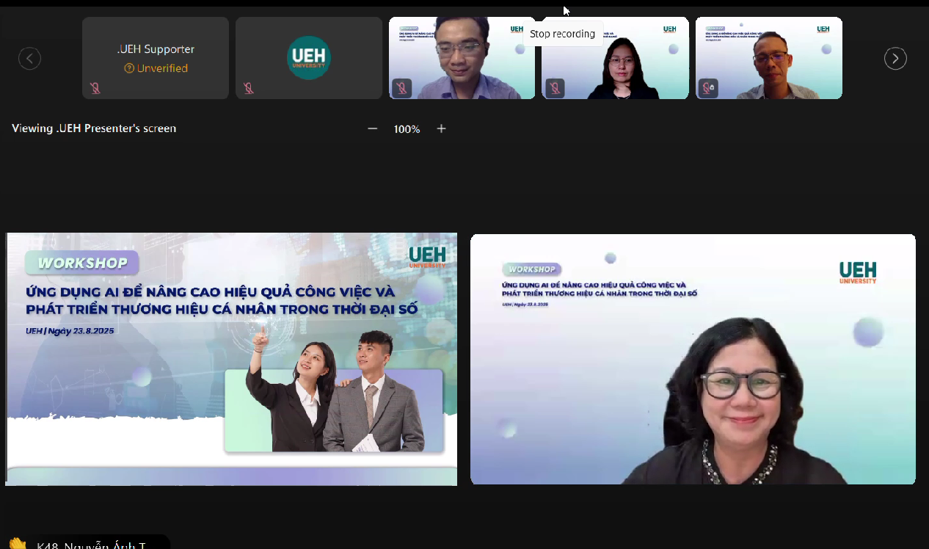Image resolution: width=929 pixels, height=549 pixels.
Task: Click the muted microphone icon on .UEH Supporter tile
Action: (x=95, y=89)
